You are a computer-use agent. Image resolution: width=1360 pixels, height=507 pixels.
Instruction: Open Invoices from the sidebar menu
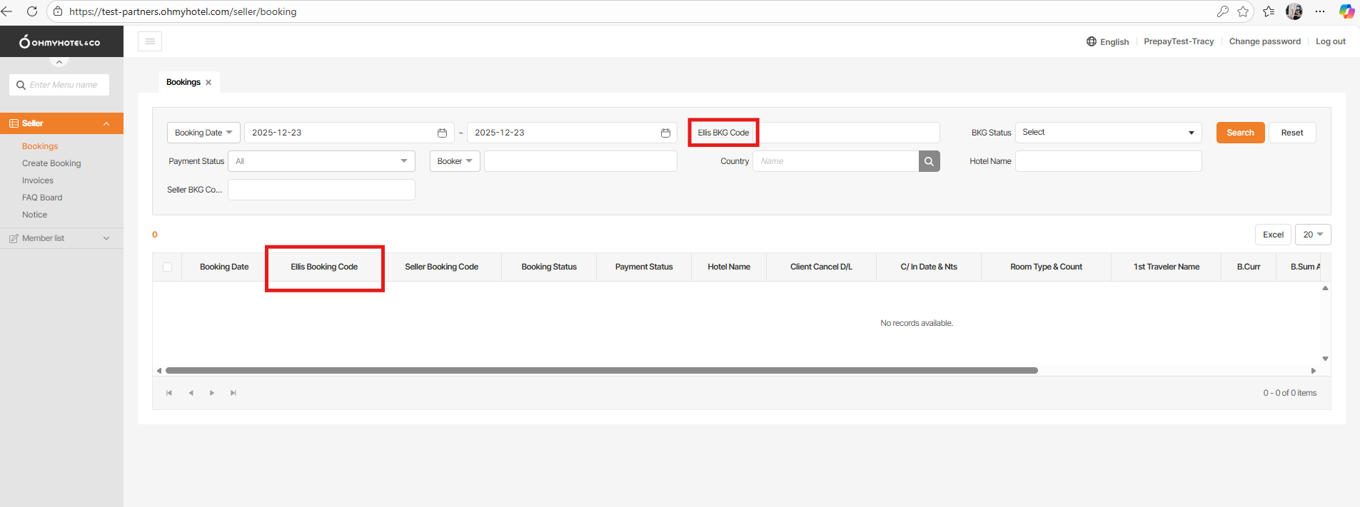coord(38,180)
